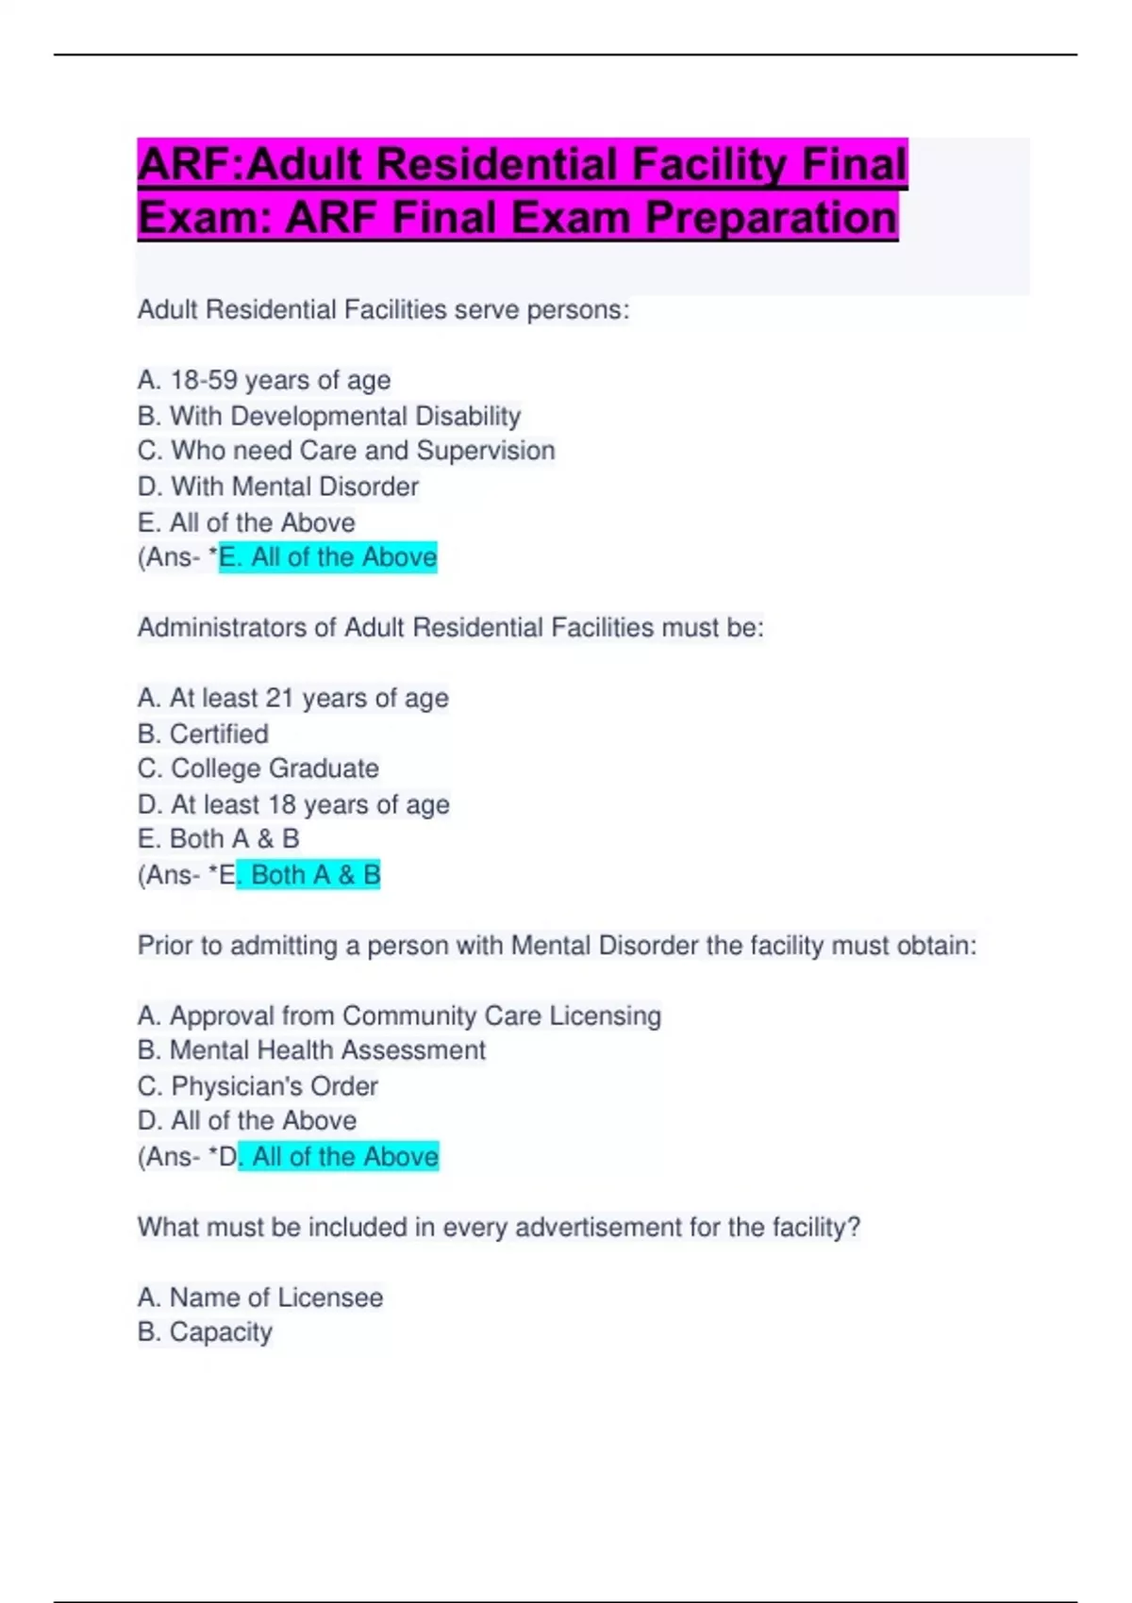Click the question about every advertisement for the facility
The image size is (1132, 1603).
498,1228
